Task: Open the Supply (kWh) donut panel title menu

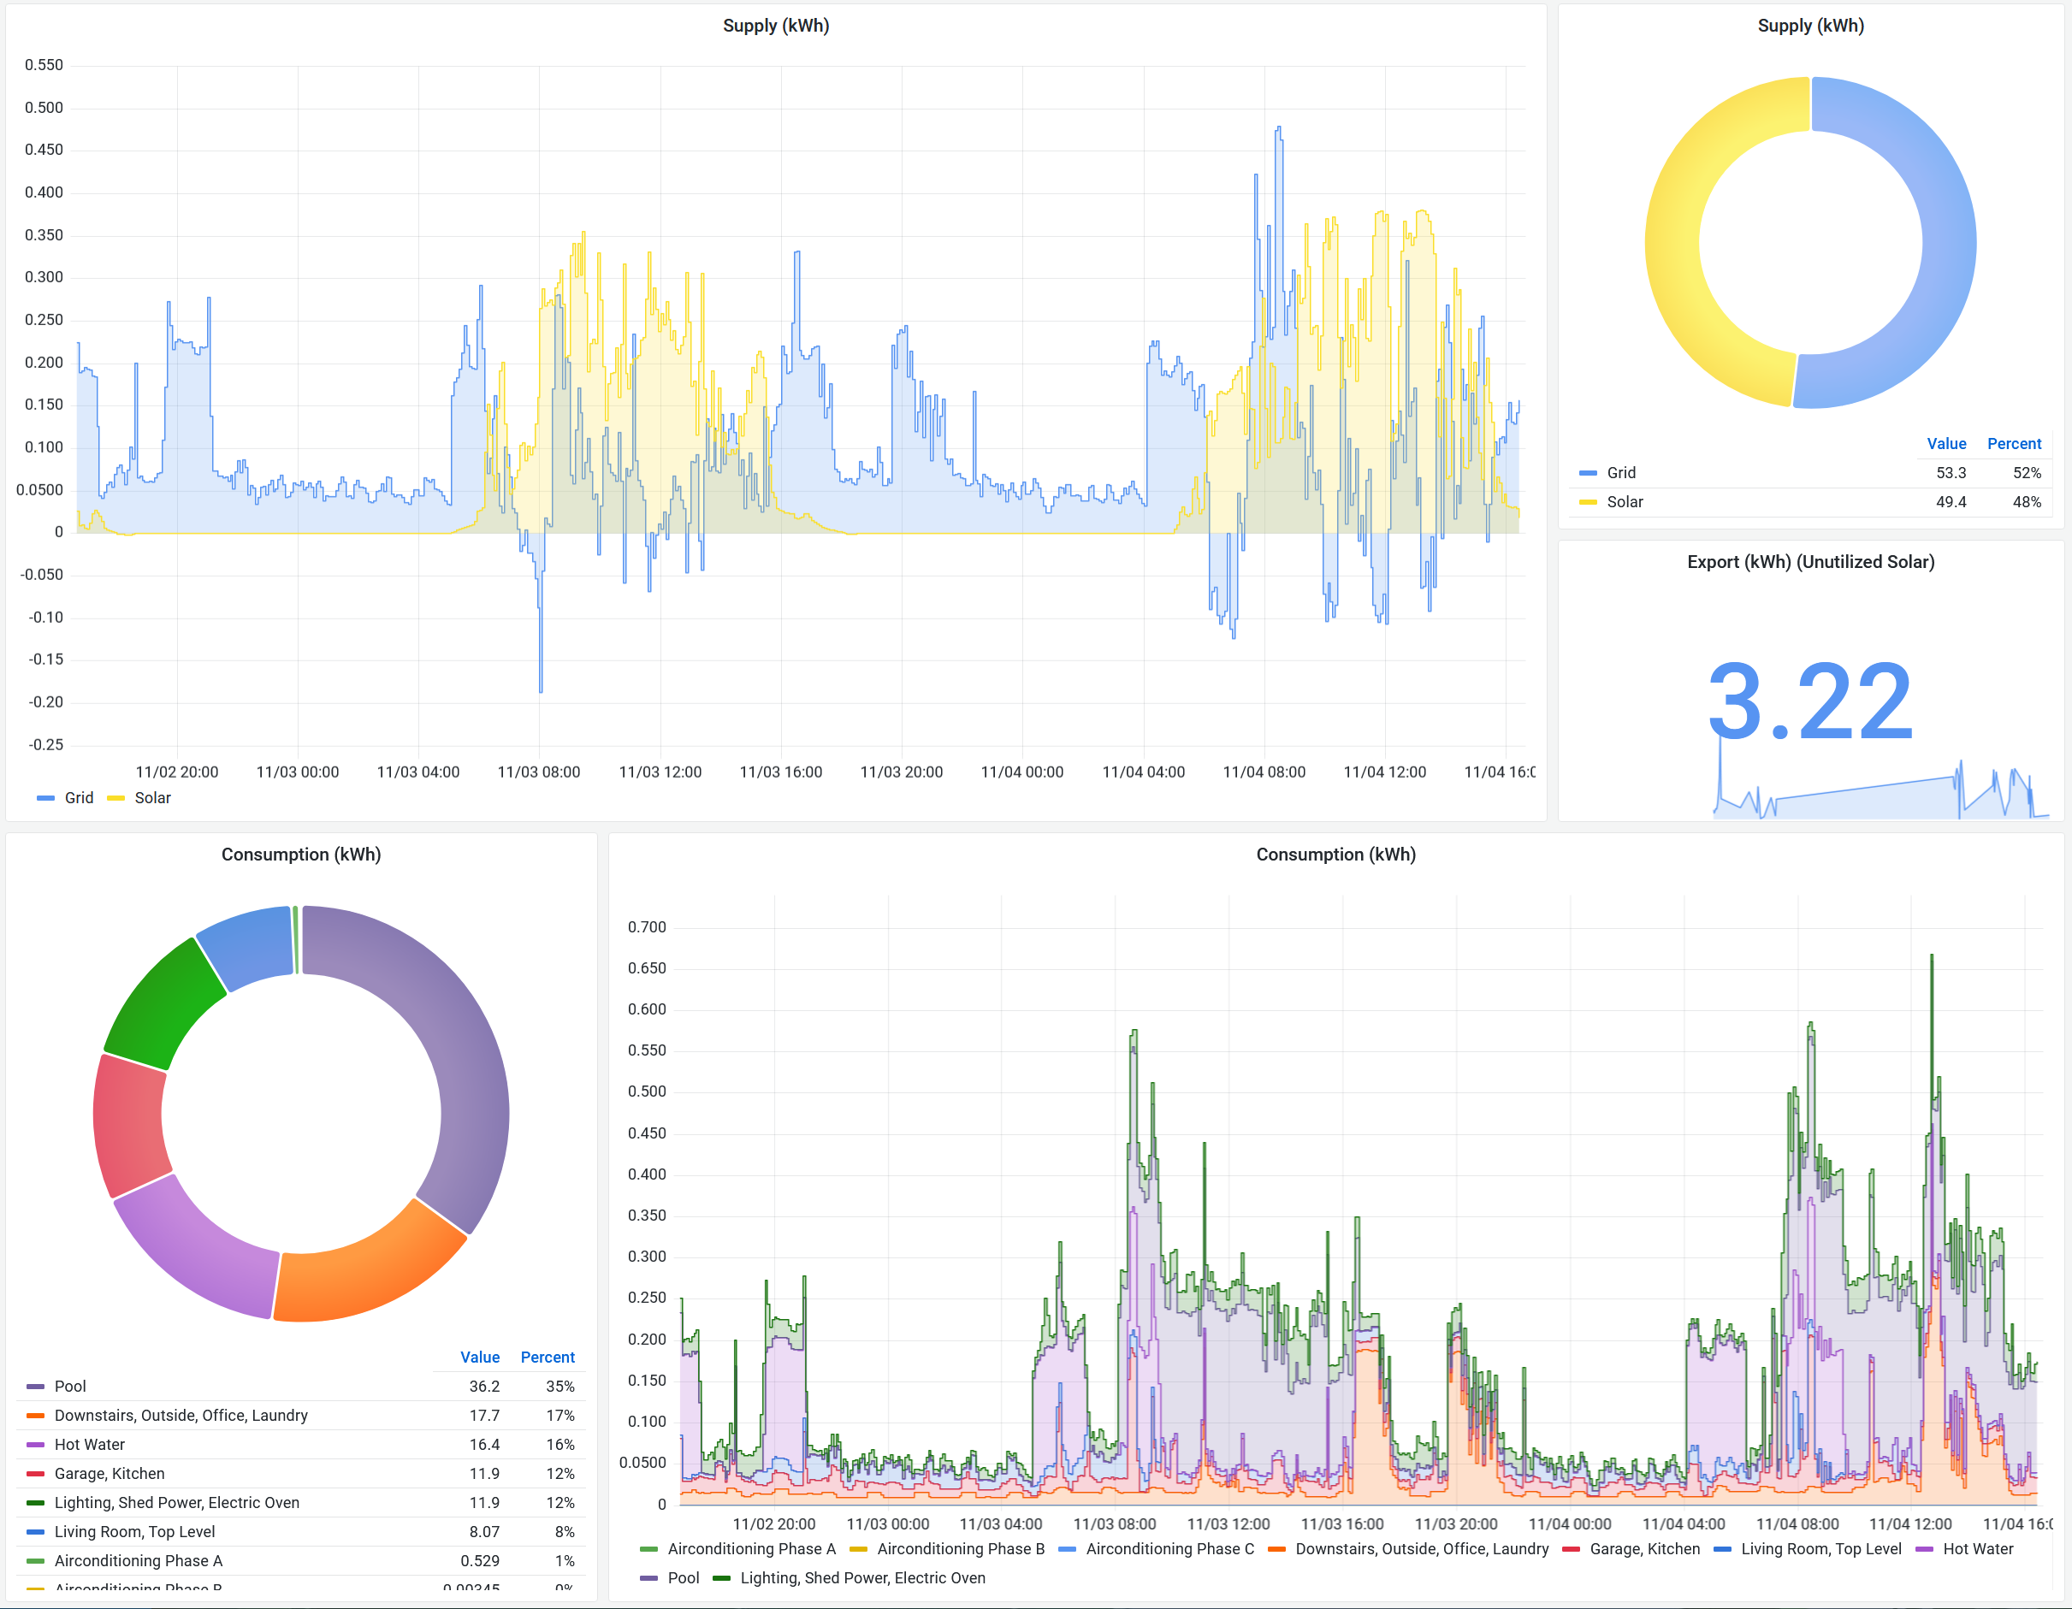Action: [1809, 26]
